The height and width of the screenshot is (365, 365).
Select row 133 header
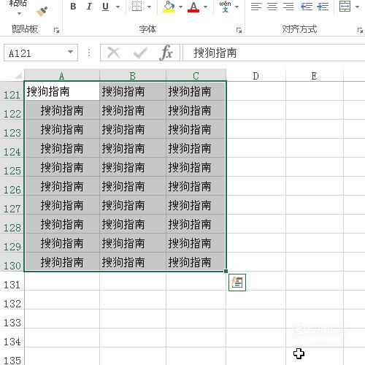[12, 319]
